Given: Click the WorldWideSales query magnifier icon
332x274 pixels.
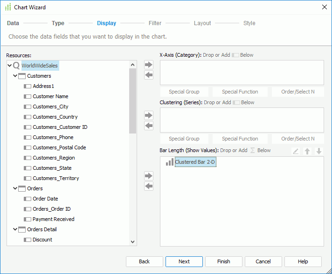Looking at the screenshot, I should (16, 66).
